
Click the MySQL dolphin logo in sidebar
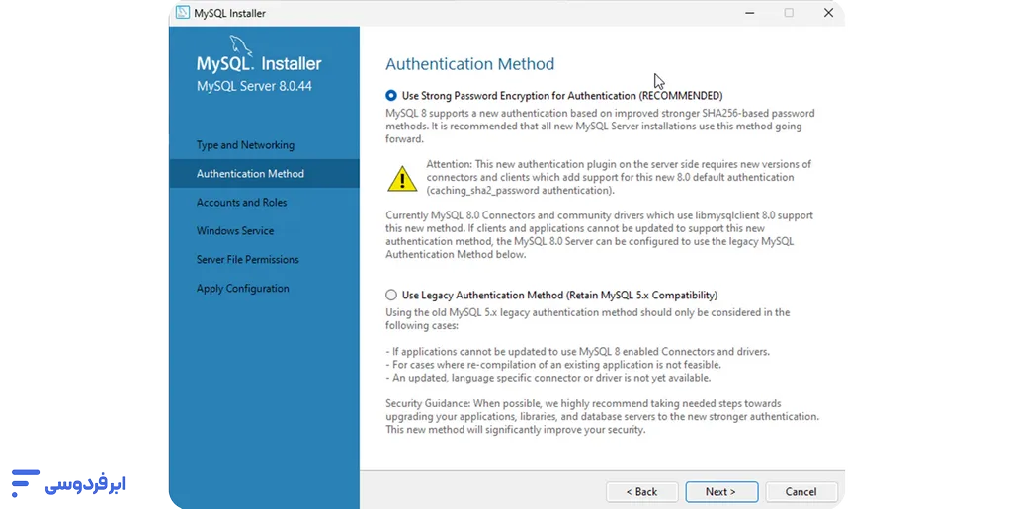pyautogui.click(x=240, y=45)
